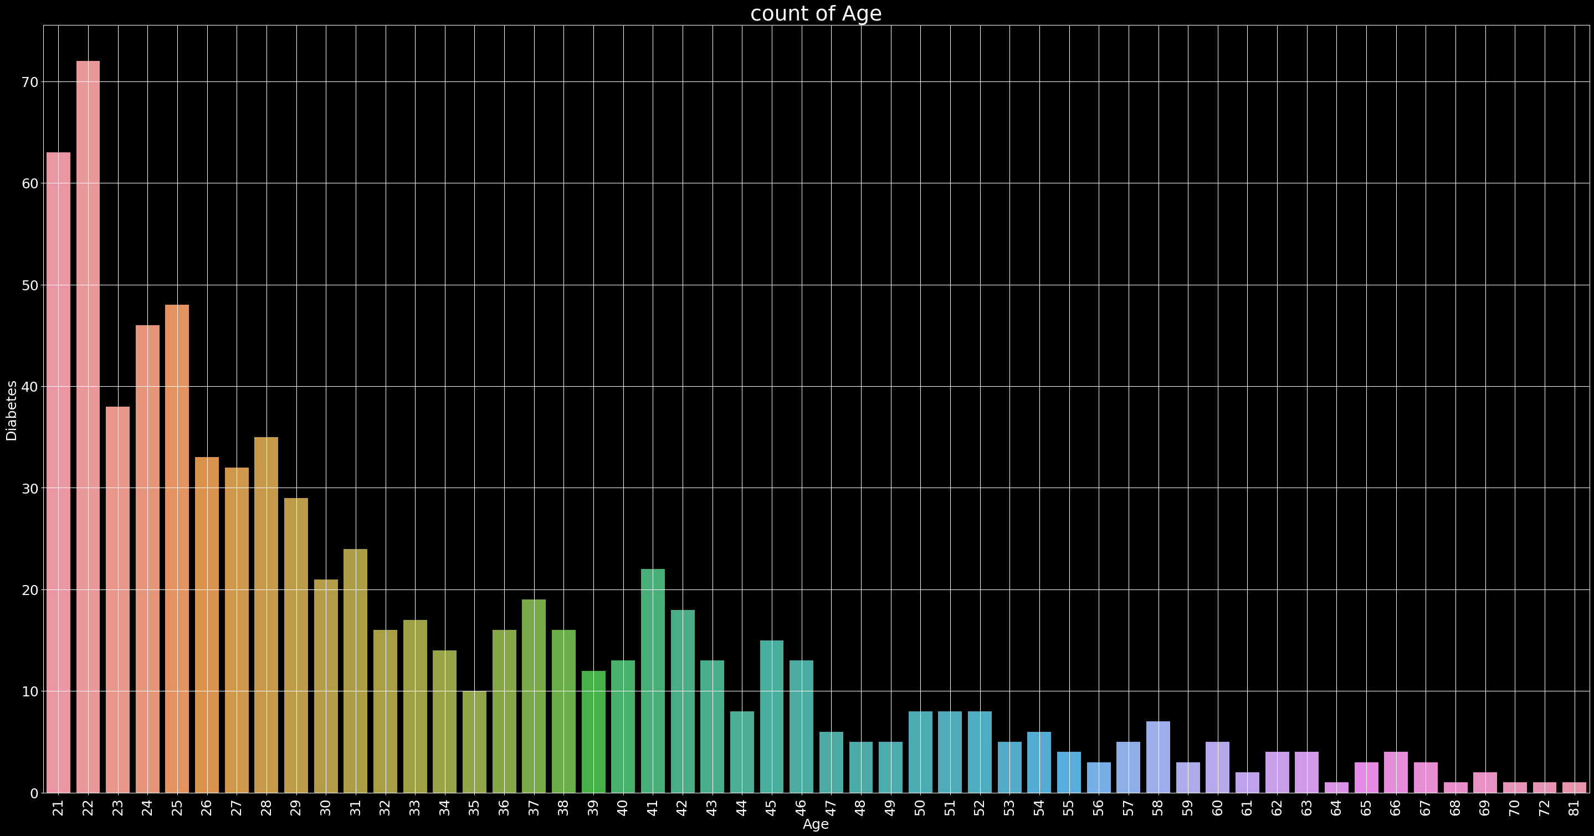Click x-axis tick label '34'
The width and height of the screenshot is (1594, 836).
coord(444,807)
